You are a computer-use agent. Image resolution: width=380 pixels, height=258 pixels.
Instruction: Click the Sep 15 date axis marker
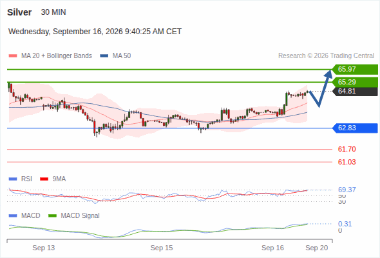[162, 248]
